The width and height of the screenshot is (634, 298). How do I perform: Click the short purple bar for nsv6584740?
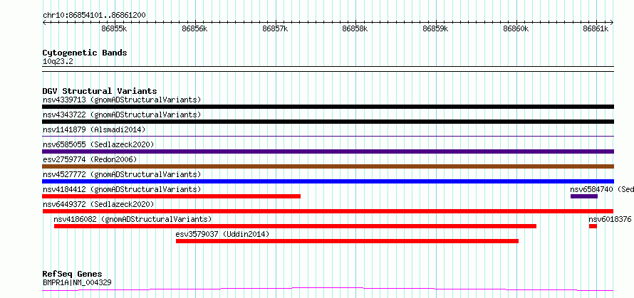(584, 196)
